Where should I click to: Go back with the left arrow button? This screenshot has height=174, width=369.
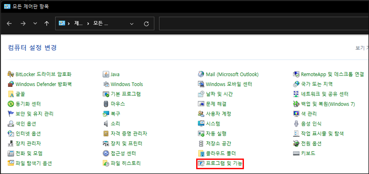click(x=9, y=24)
